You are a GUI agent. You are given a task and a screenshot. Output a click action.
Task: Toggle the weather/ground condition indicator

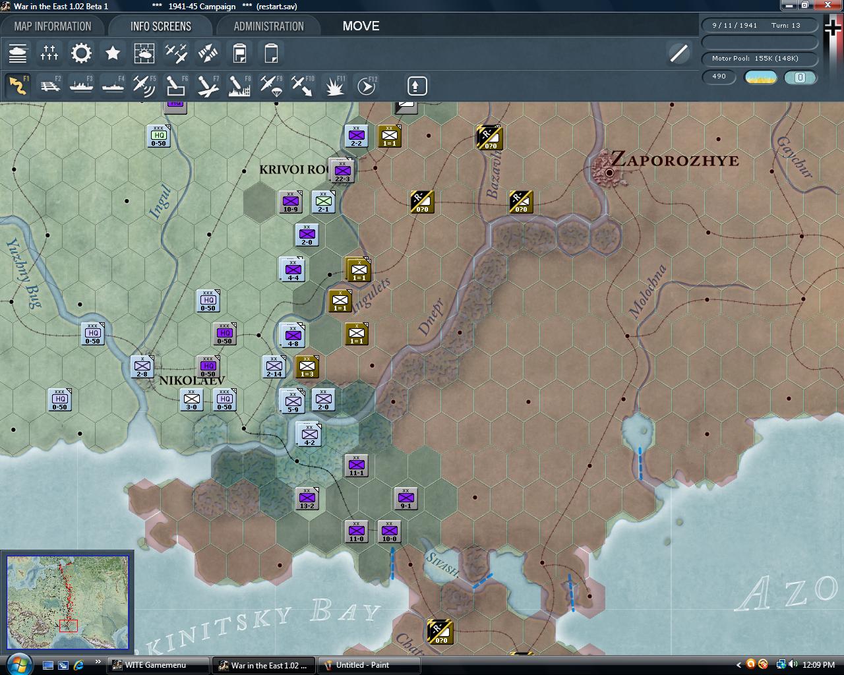(x=760, y=77)
